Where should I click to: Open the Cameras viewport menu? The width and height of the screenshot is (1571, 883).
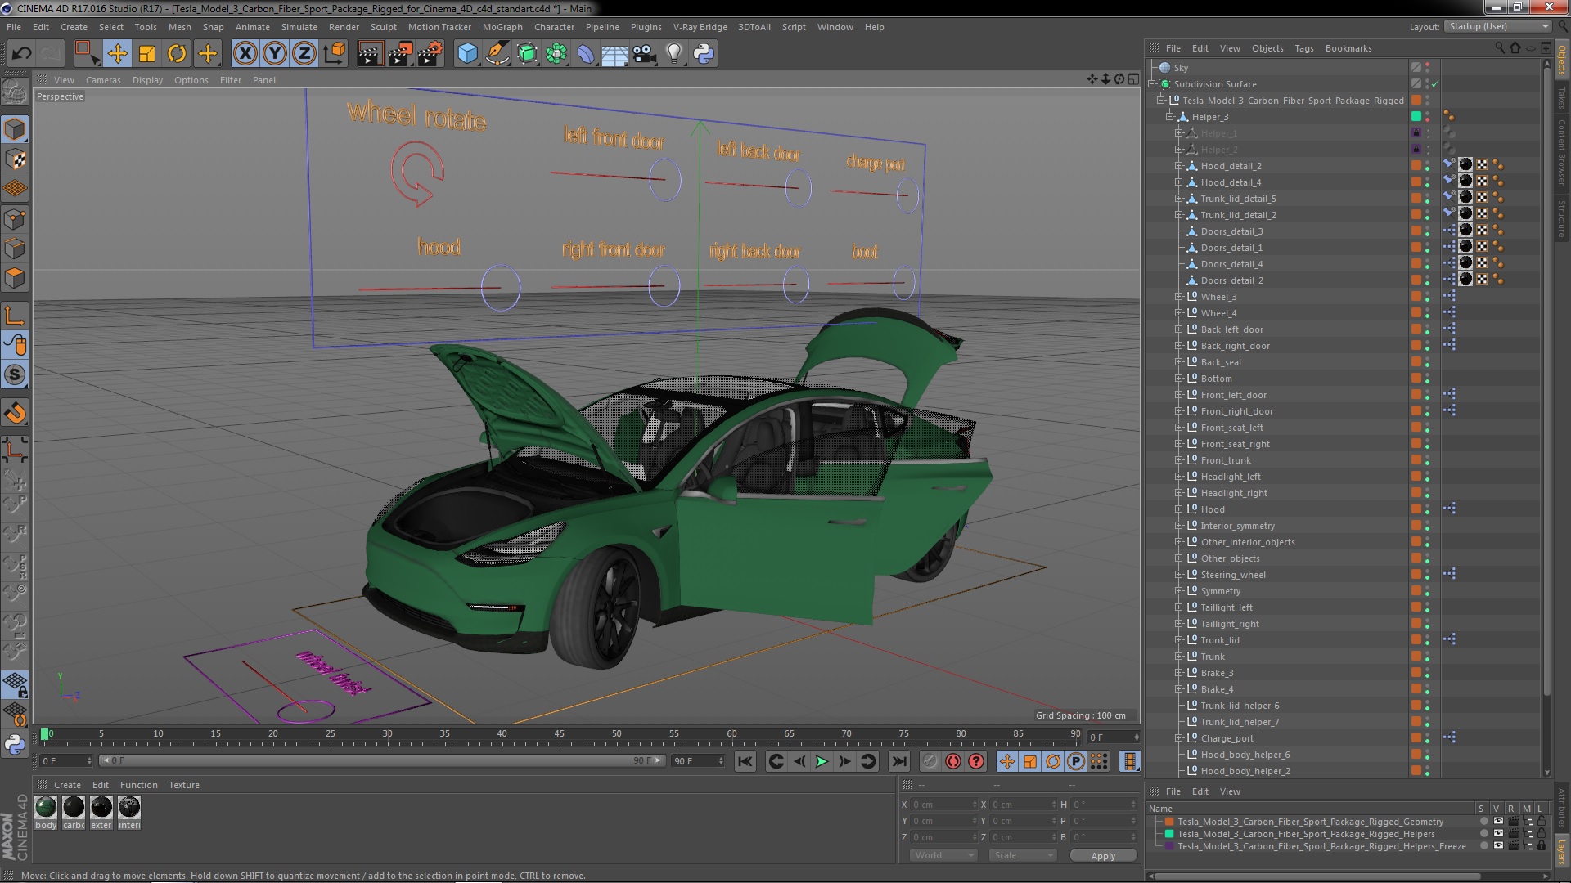pos(103,80)
